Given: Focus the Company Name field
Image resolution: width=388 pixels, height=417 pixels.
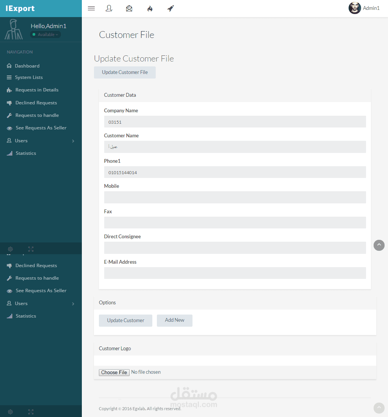Looking at the screenshot, I should pyautogui.click(x=235, y=121).
